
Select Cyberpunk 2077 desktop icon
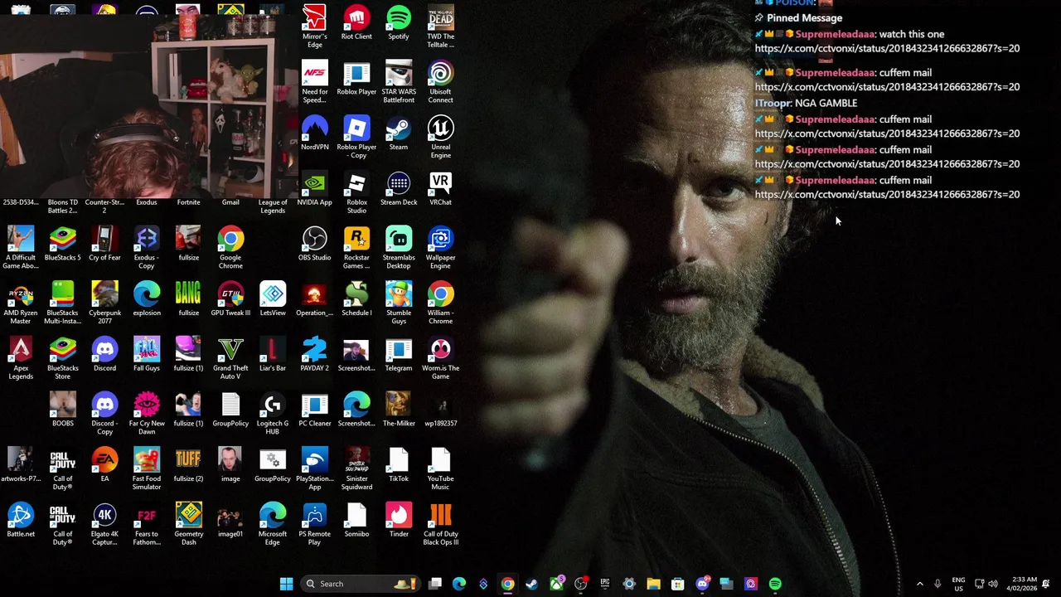point(104,303)
